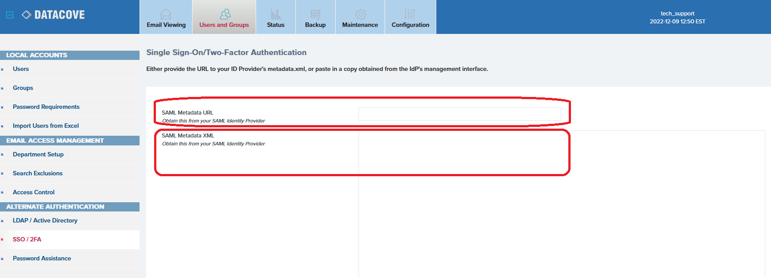The image size is (771, 278).
Task: Select LDAP / Active Directory
Action: (x=45, y=221)
